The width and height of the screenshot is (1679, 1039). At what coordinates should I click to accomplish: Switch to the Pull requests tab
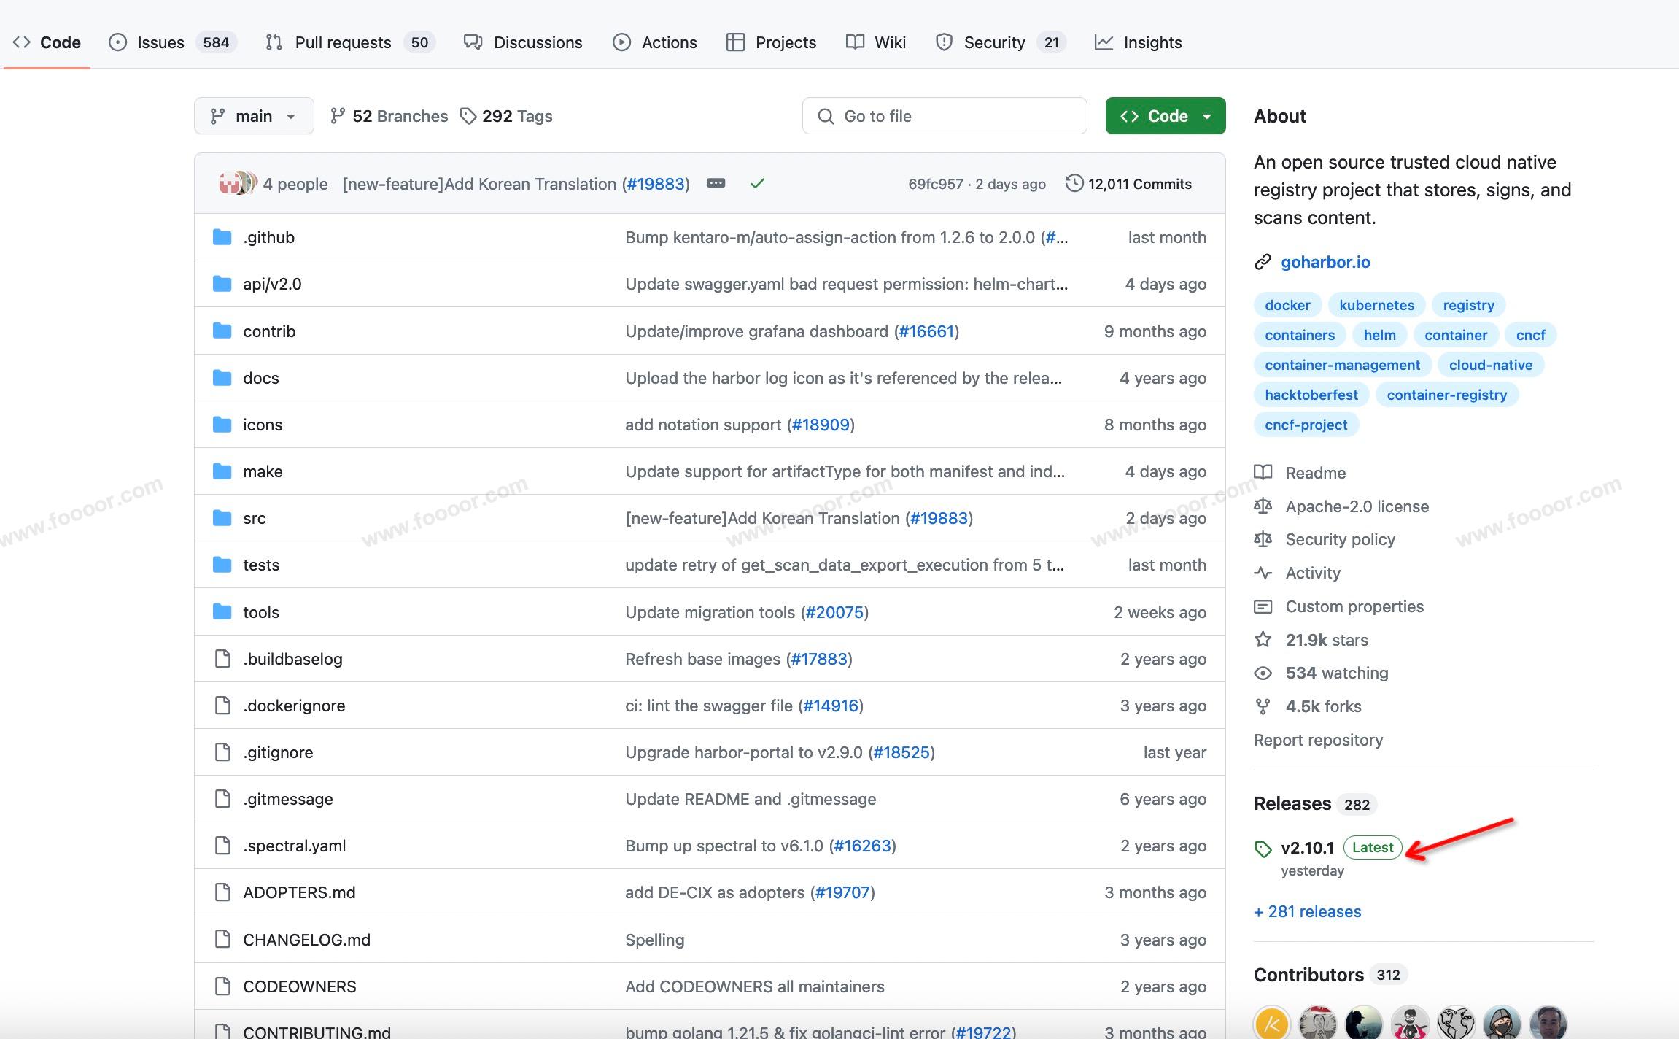(x=343, y=42)
